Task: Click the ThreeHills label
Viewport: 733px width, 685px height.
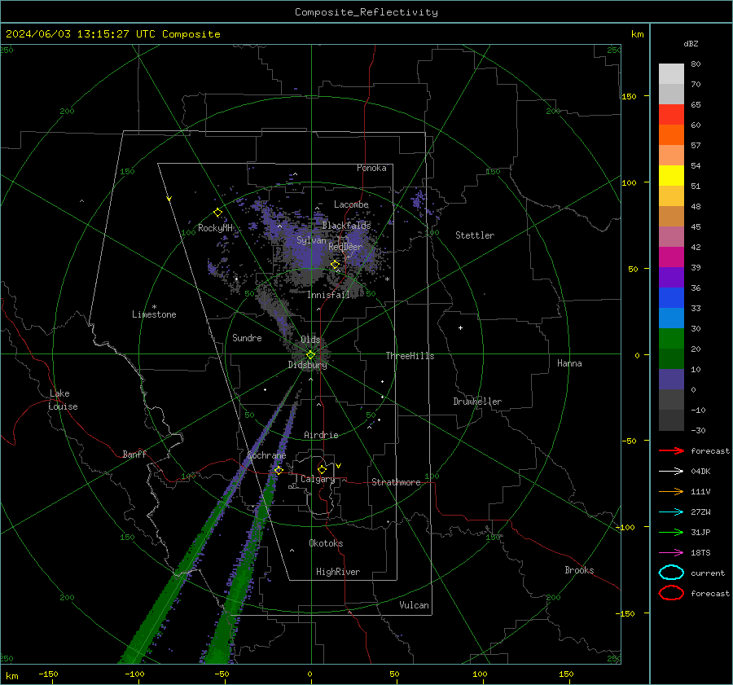Action: 410,356
